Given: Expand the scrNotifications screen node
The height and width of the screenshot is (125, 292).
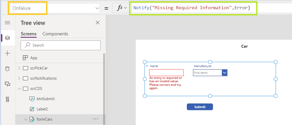Looking at the screenshot, I should (19, 78).
